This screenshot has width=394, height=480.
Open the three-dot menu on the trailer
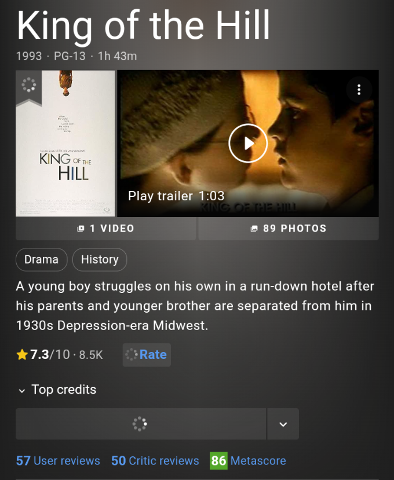coord(359,90)
